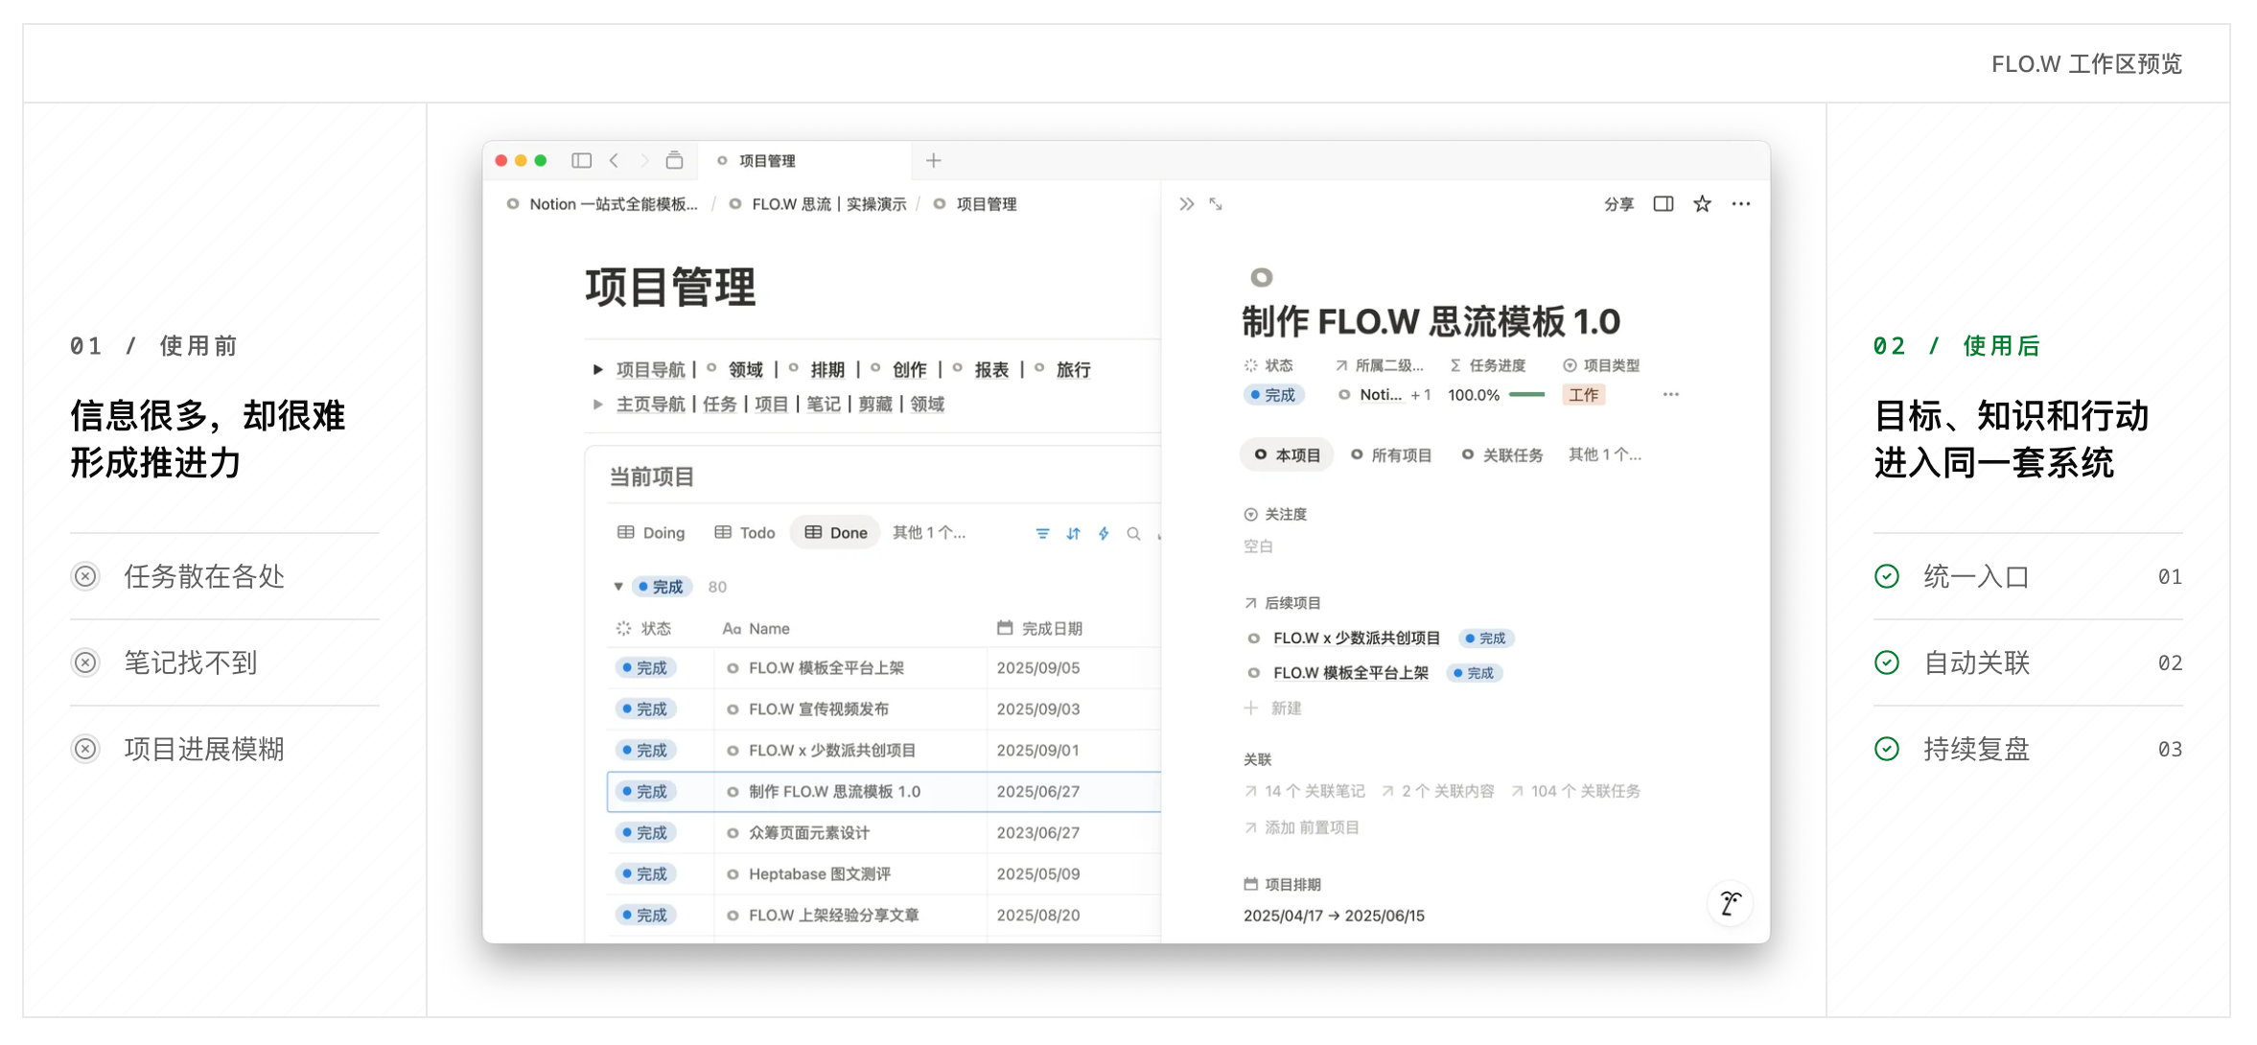Click the plus beside 新建

tap(1250, 708)
